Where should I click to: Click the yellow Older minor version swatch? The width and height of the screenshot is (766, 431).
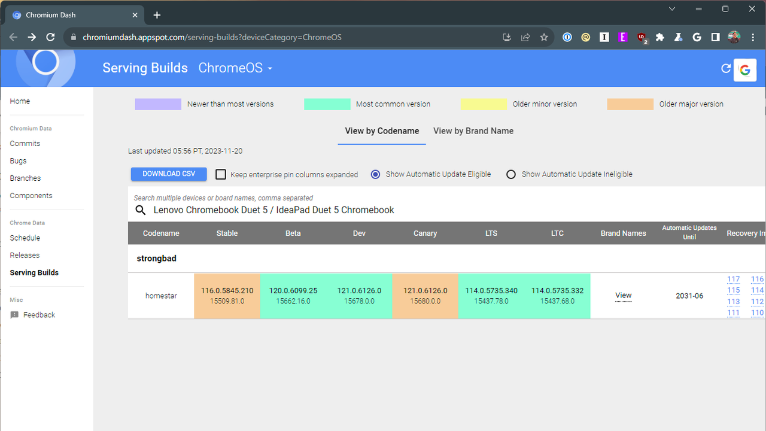tap(484, 104)
